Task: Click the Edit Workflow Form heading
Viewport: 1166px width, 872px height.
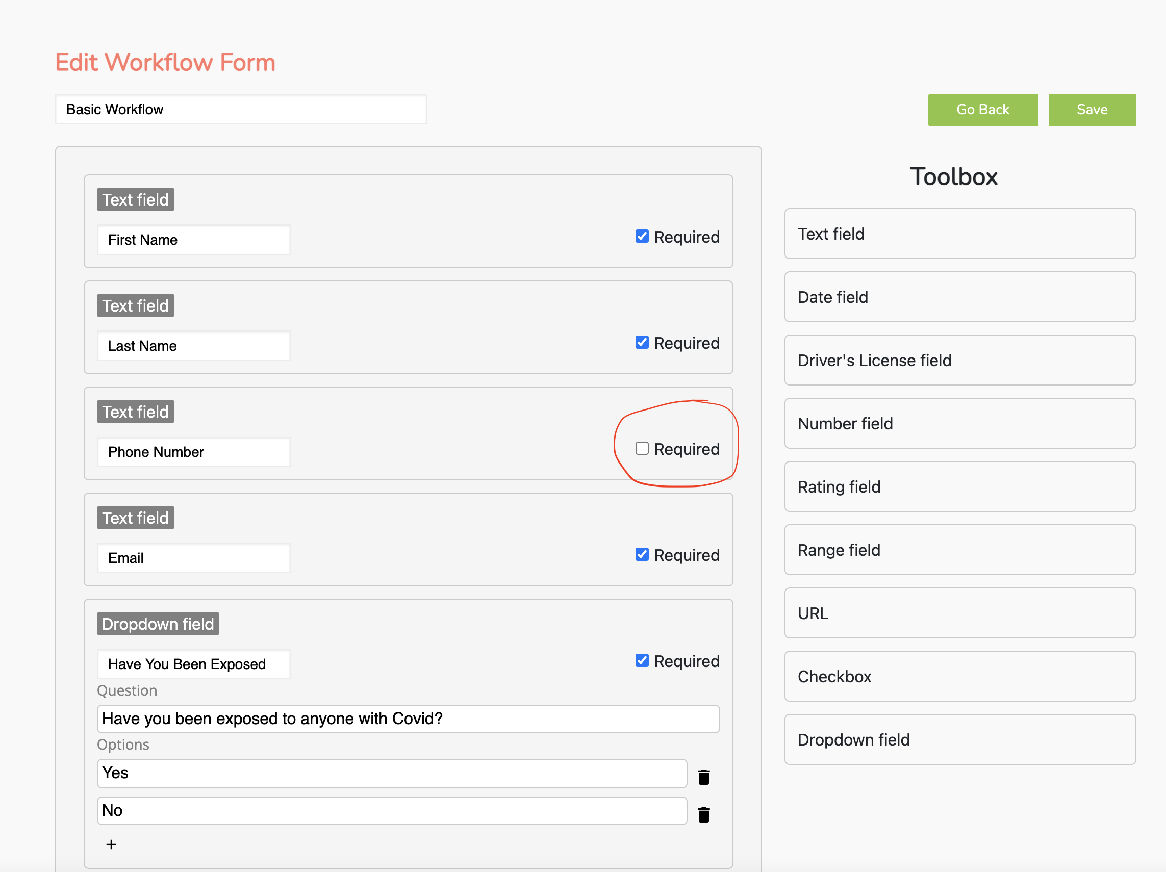Action: pos(166,62)
